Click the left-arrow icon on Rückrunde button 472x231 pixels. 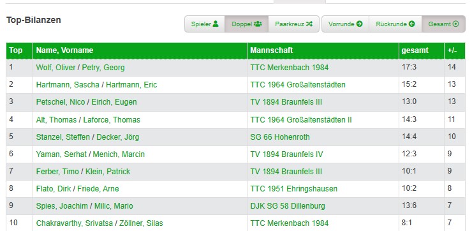coord(412,24)
